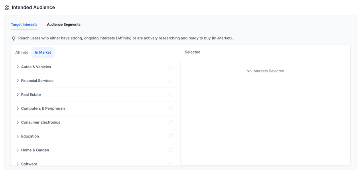
Task: Switch to the Audience Segments tab
Action: [63, 25]
